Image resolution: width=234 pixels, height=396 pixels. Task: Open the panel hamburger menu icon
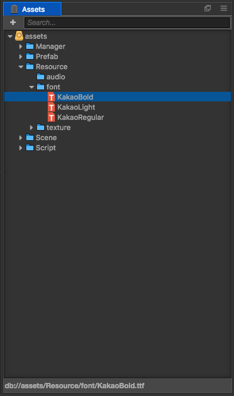[x=224, y=8]
